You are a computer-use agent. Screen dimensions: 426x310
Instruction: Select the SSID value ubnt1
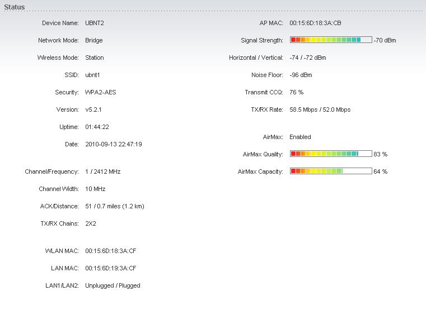pos(92,75)
